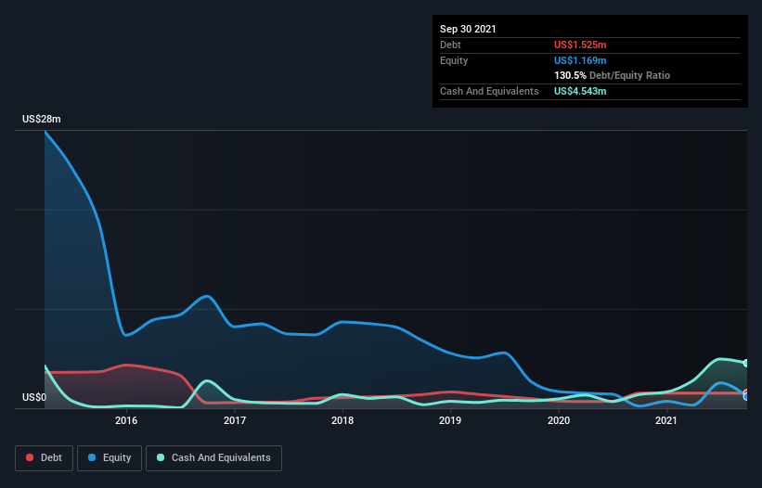
Task: Click the US$0 y-axis label
Action: click(34, 397)
